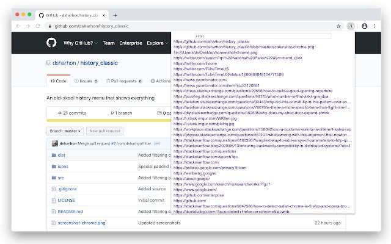
Task: Click the dsharhon commit author avatar
Action: [x=55, y=143]
